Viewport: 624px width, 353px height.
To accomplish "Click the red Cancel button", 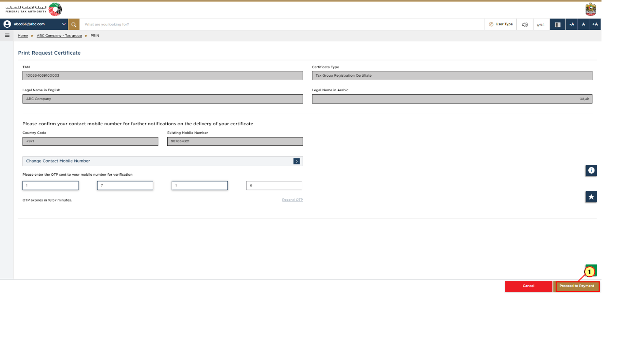I will pos(529,286).
